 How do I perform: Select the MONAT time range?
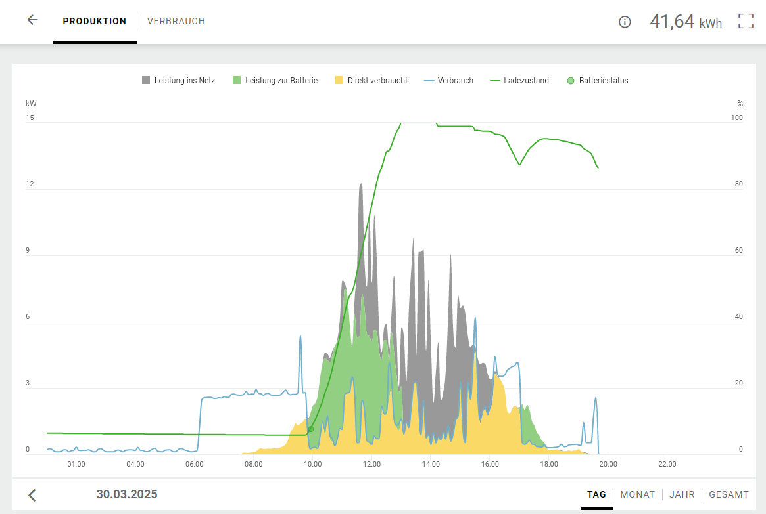[x=637, y=494]
